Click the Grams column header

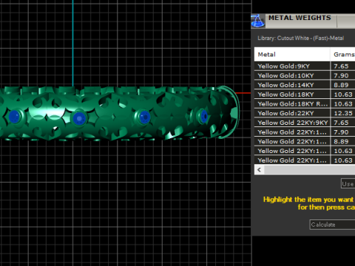343,55
